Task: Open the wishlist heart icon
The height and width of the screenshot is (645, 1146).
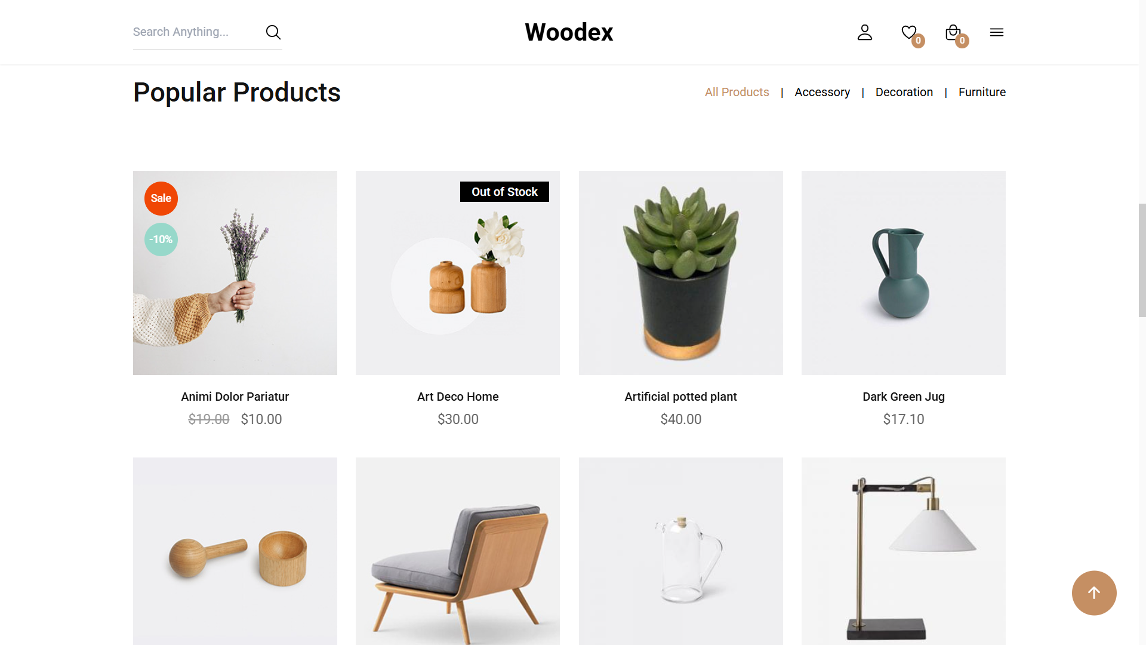Action: coord(909,32)
